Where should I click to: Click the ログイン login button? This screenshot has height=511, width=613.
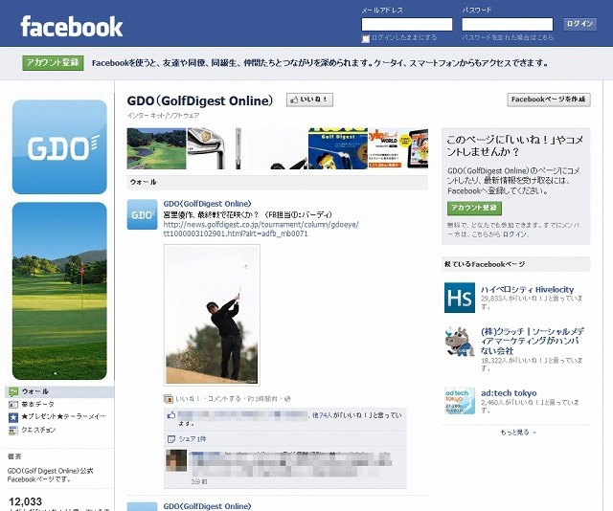coord(579,24)
